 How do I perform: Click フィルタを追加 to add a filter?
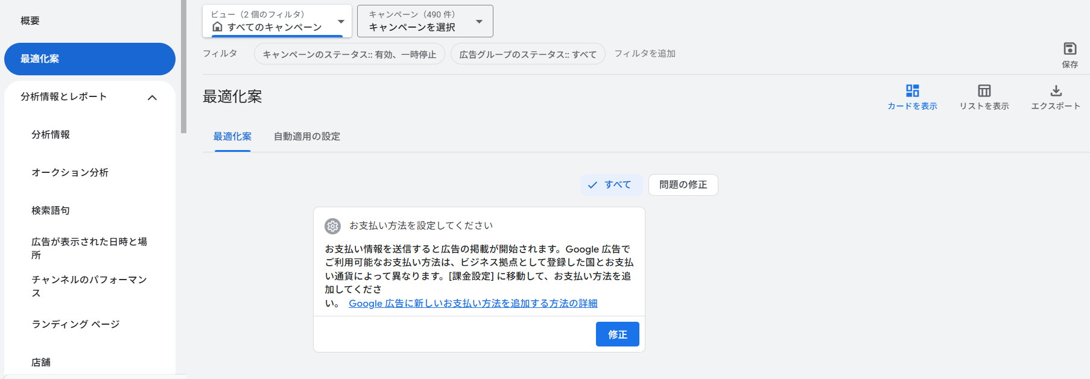pyautogui.click(x=644, y=54)
